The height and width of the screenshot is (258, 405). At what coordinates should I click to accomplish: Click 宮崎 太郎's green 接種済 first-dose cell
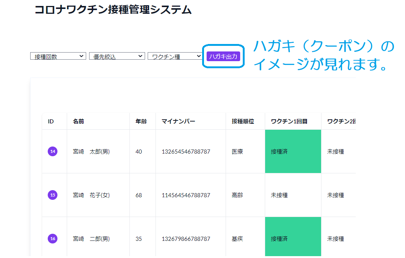click(x=293, y=151)
